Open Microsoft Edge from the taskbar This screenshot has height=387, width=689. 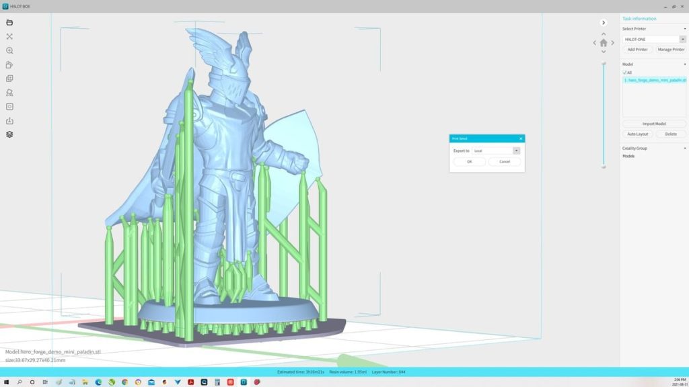[98, 382]
